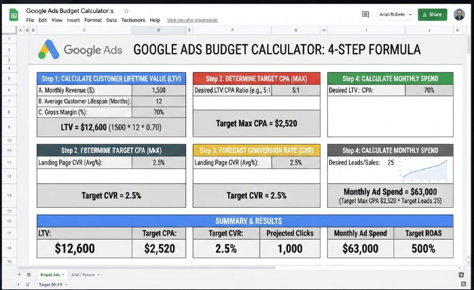Click the line chart thumbnail in Step 4
Image resolution: width=474 pixels, height=290 pixels.
point(424,170)
